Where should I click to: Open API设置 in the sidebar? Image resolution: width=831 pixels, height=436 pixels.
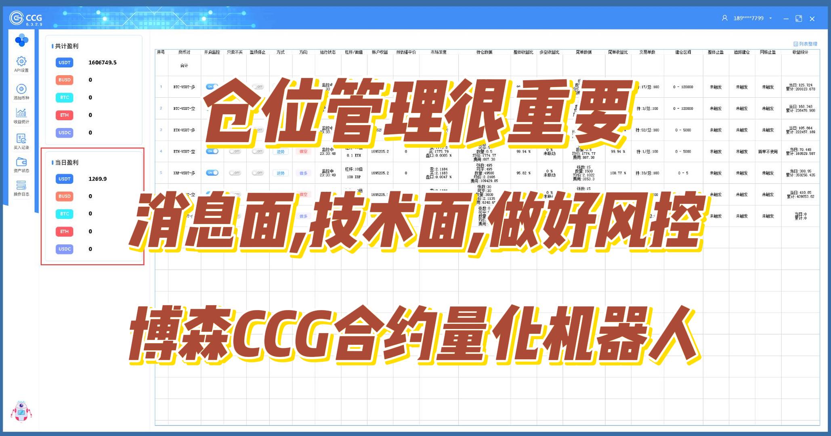pyautogui.click(x=21, y=64)
